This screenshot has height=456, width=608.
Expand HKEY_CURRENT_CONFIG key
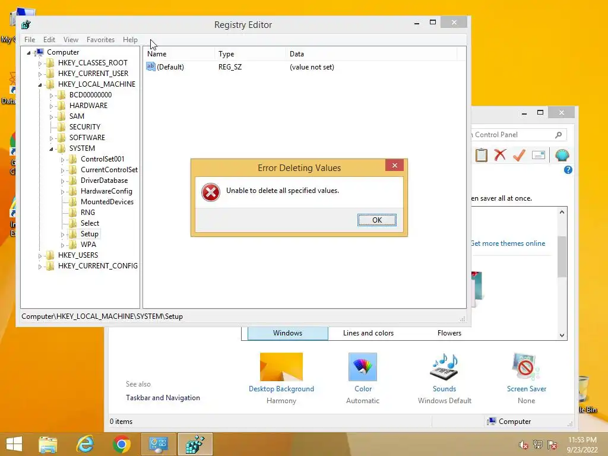(40, 267)
